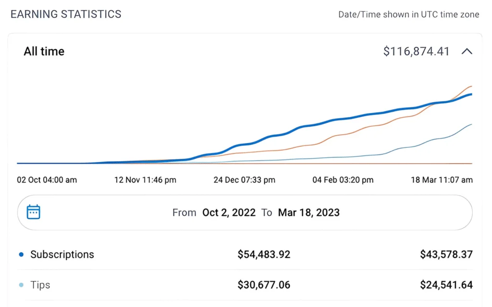Toggle the Tips series dot
The height and width of the screenshot is (307, 492).
coord(21,285)
